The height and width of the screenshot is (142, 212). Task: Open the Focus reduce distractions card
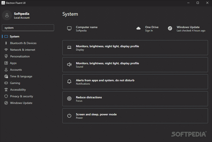[135, 99]
